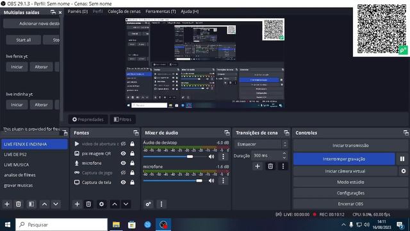Click Iniciar câmera virtual button
410x231 pixels.
pyautogui.click(x=345, y=171)
